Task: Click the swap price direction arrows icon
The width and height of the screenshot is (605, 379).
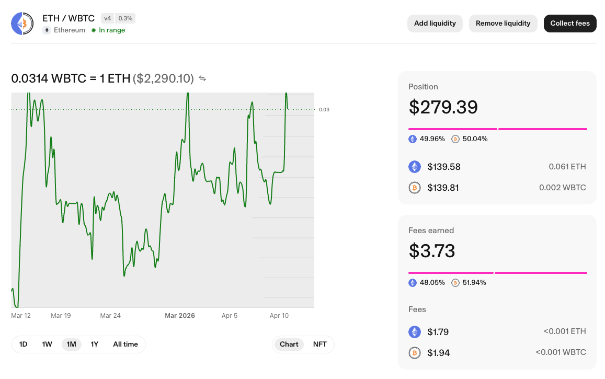Action: coord(202,79)
